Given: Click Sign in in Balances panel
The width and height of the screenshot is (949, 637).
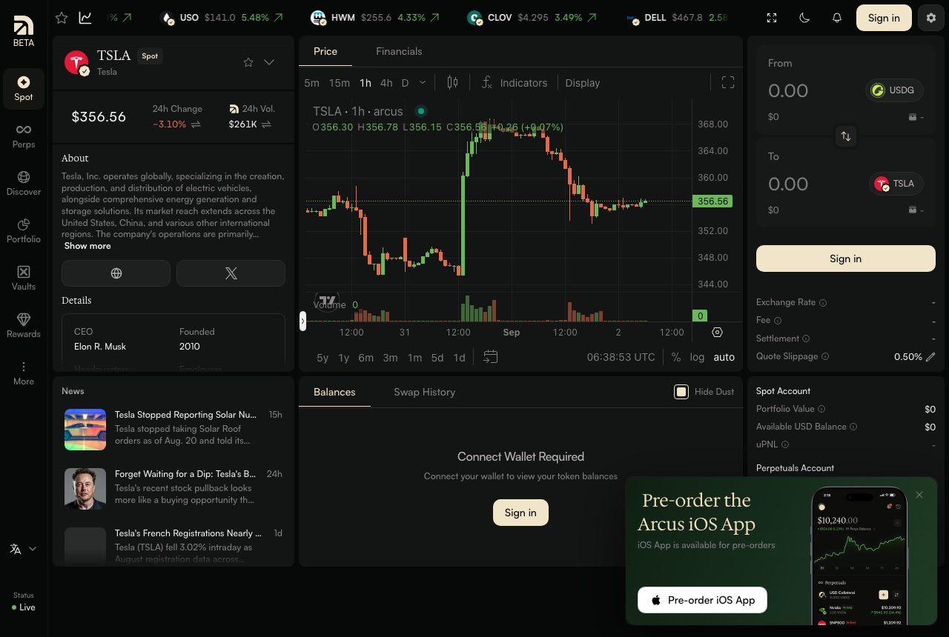Looking at the screenshot, I should click(520, 513).
